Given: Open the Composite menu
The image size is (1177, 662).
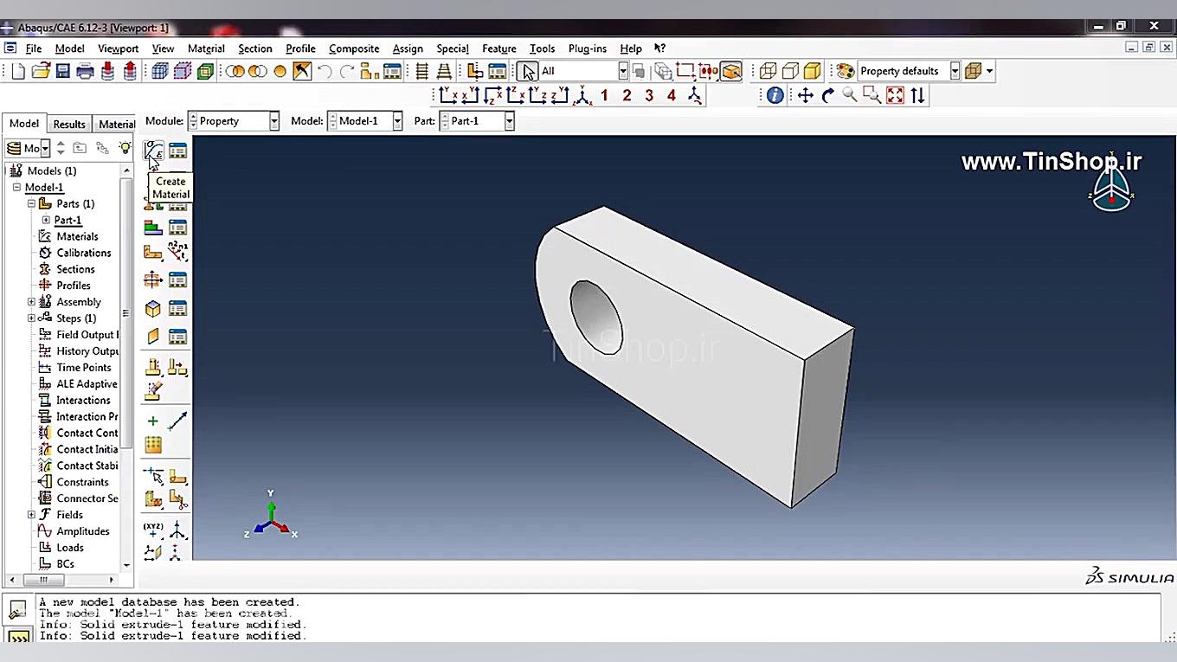Looking at the screenshot, I should (354, 48).
